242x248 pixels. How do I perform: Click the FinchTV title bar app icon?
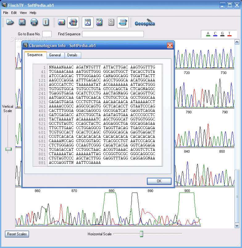click(4, 5)
